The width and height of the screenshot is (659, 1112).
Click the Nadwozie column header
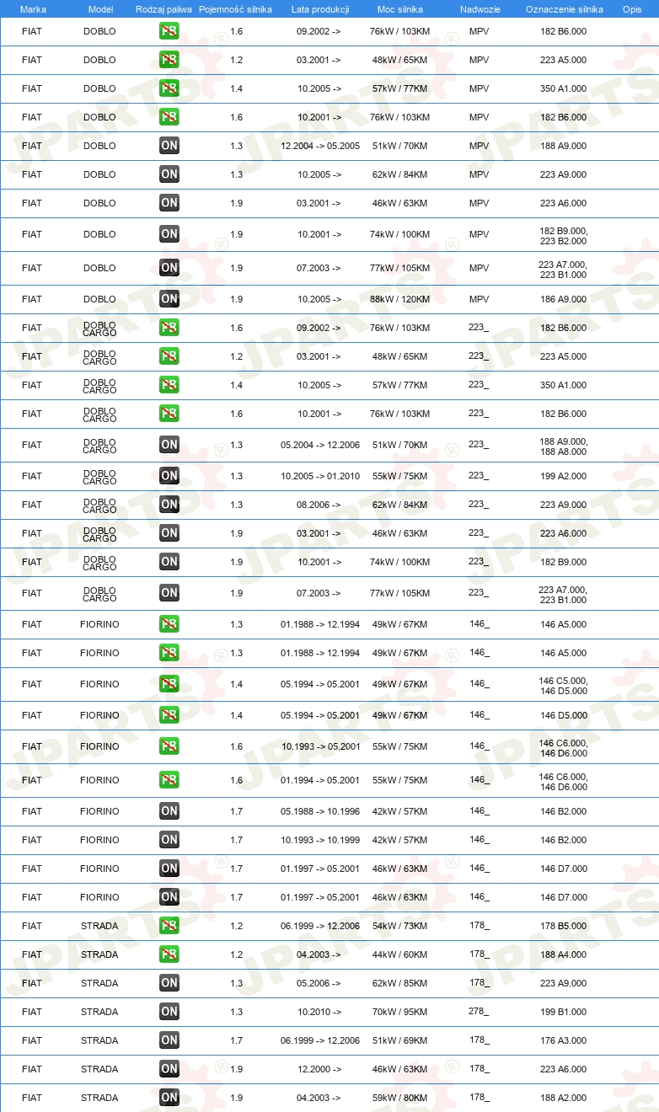point(480,9)
